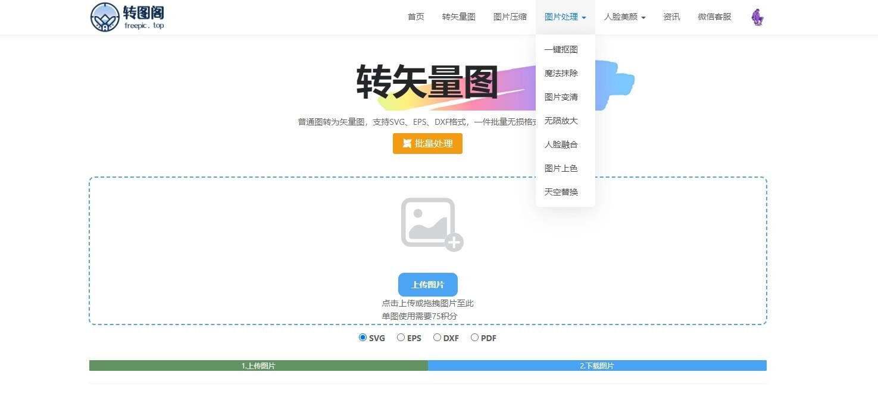Open the 天空替换 sky replacement tool
878x397 pixels.
560,192
